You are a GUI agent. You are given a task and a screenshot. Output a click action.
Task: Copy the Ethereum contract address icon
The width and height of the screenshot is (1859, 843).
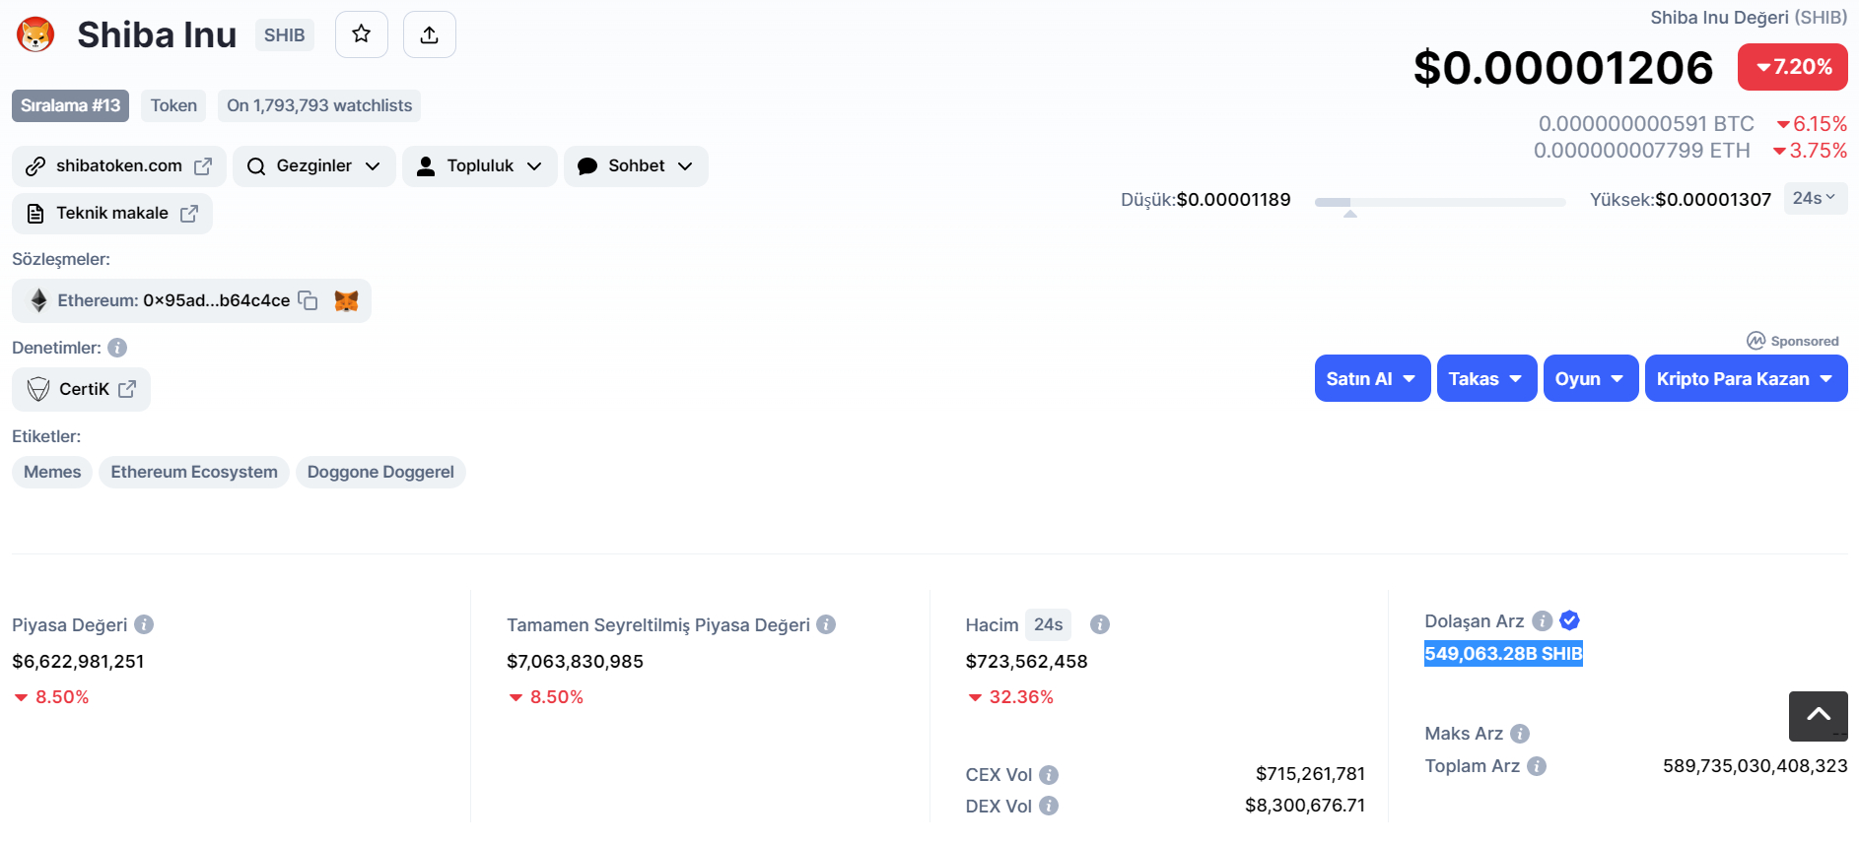point(308,300)
